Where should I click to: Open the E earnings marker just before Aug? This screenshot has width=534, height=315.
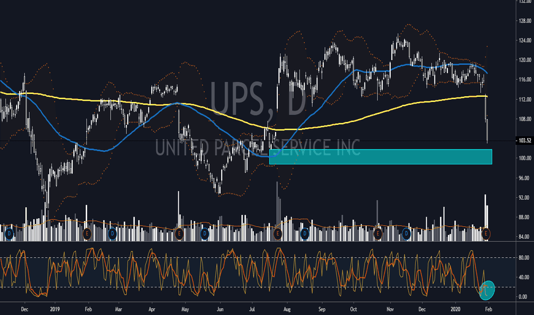tap(277, 234)
